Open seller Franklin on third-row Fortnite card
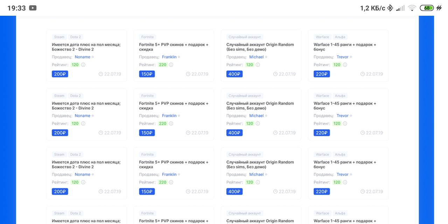This screenshot has height=224, width=448. click(x=169, y=175)
